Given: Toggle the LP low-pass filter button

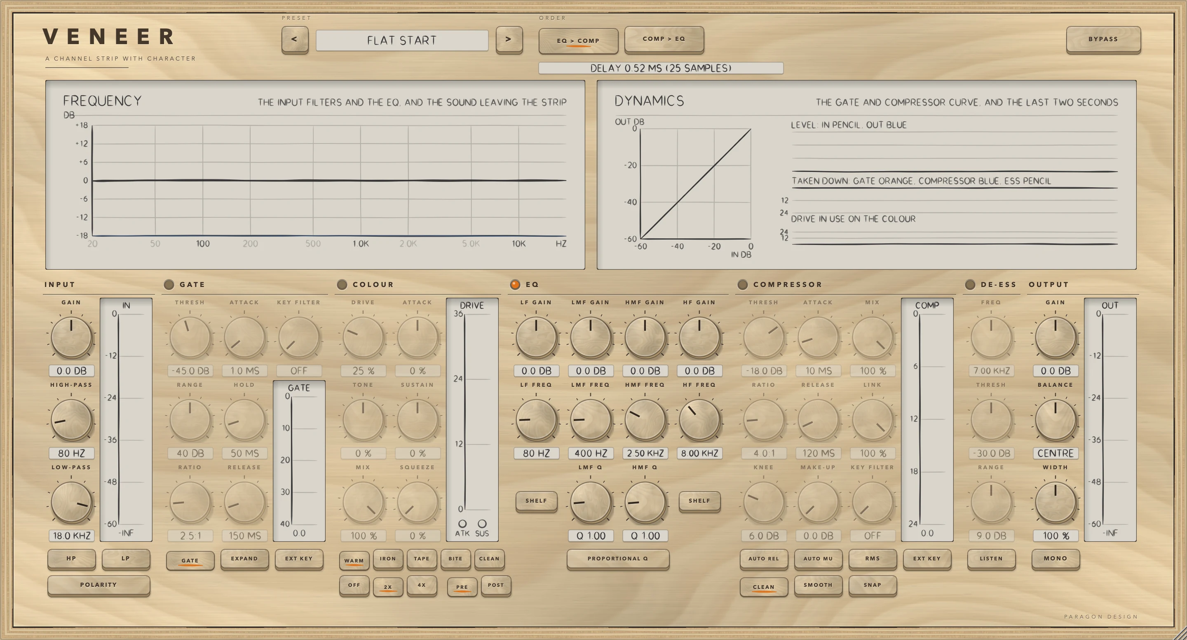Looking at the screenshot, I should (126, 558).
